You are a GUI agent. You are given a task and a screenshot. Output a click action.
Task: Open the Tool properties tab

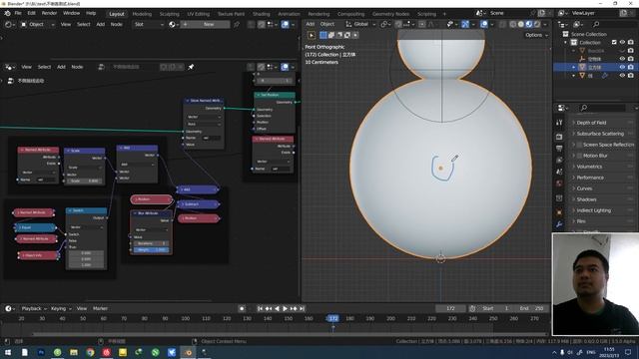(559, 122)
